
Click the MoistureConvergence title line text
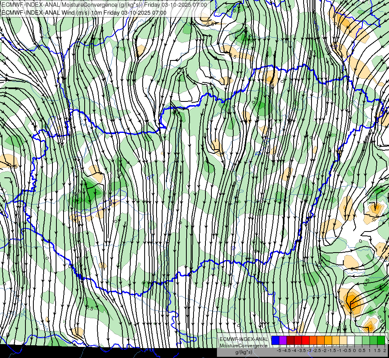tap(104, 5)
